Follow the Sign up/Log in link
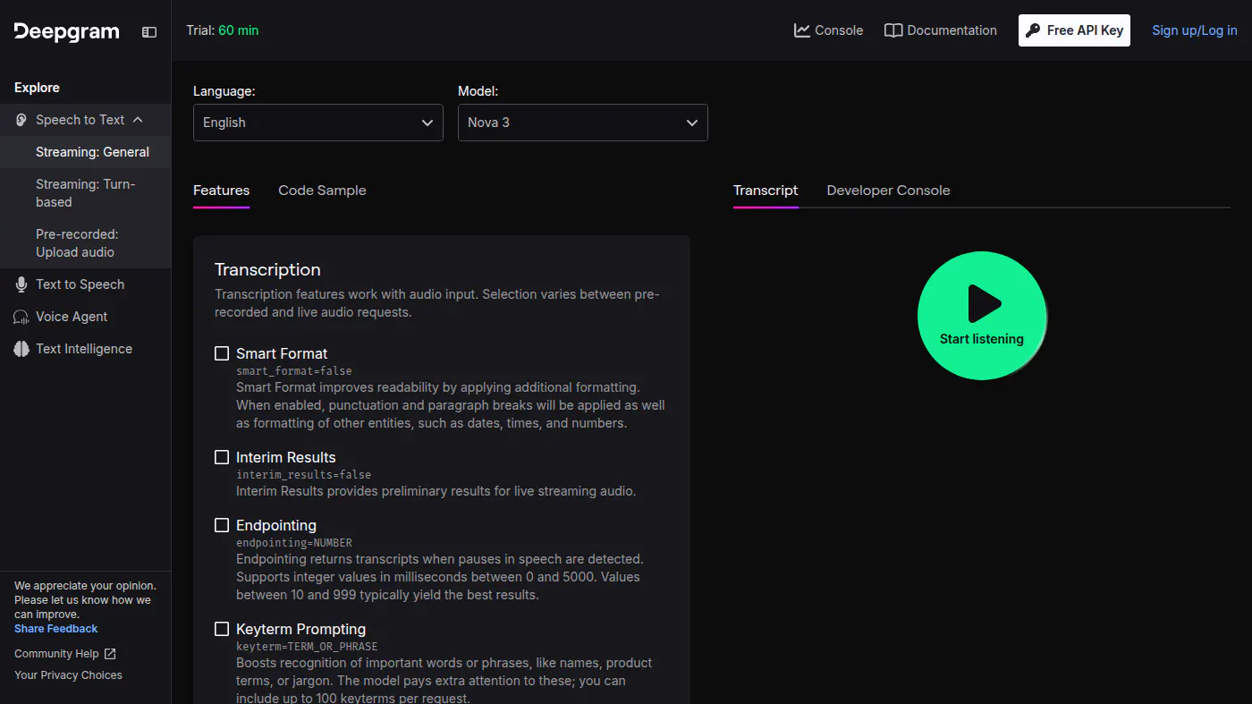 pos(1195,30)
